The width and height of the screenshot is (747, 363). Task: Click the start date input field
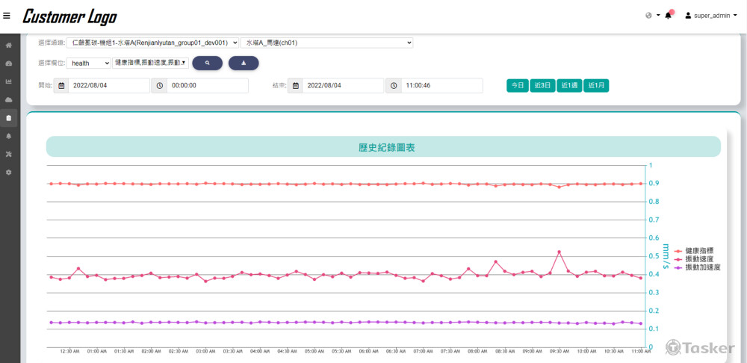[109, 85]
